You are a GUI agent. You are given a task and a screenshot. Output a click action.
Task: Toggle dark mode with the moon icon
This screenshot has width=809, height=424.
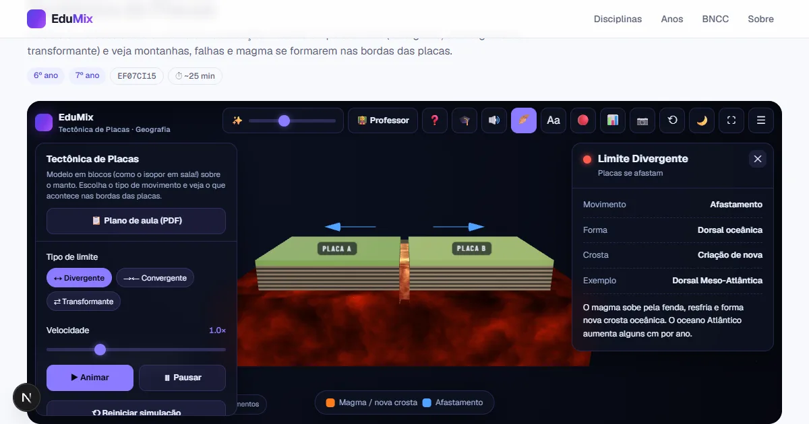[702, 120]
